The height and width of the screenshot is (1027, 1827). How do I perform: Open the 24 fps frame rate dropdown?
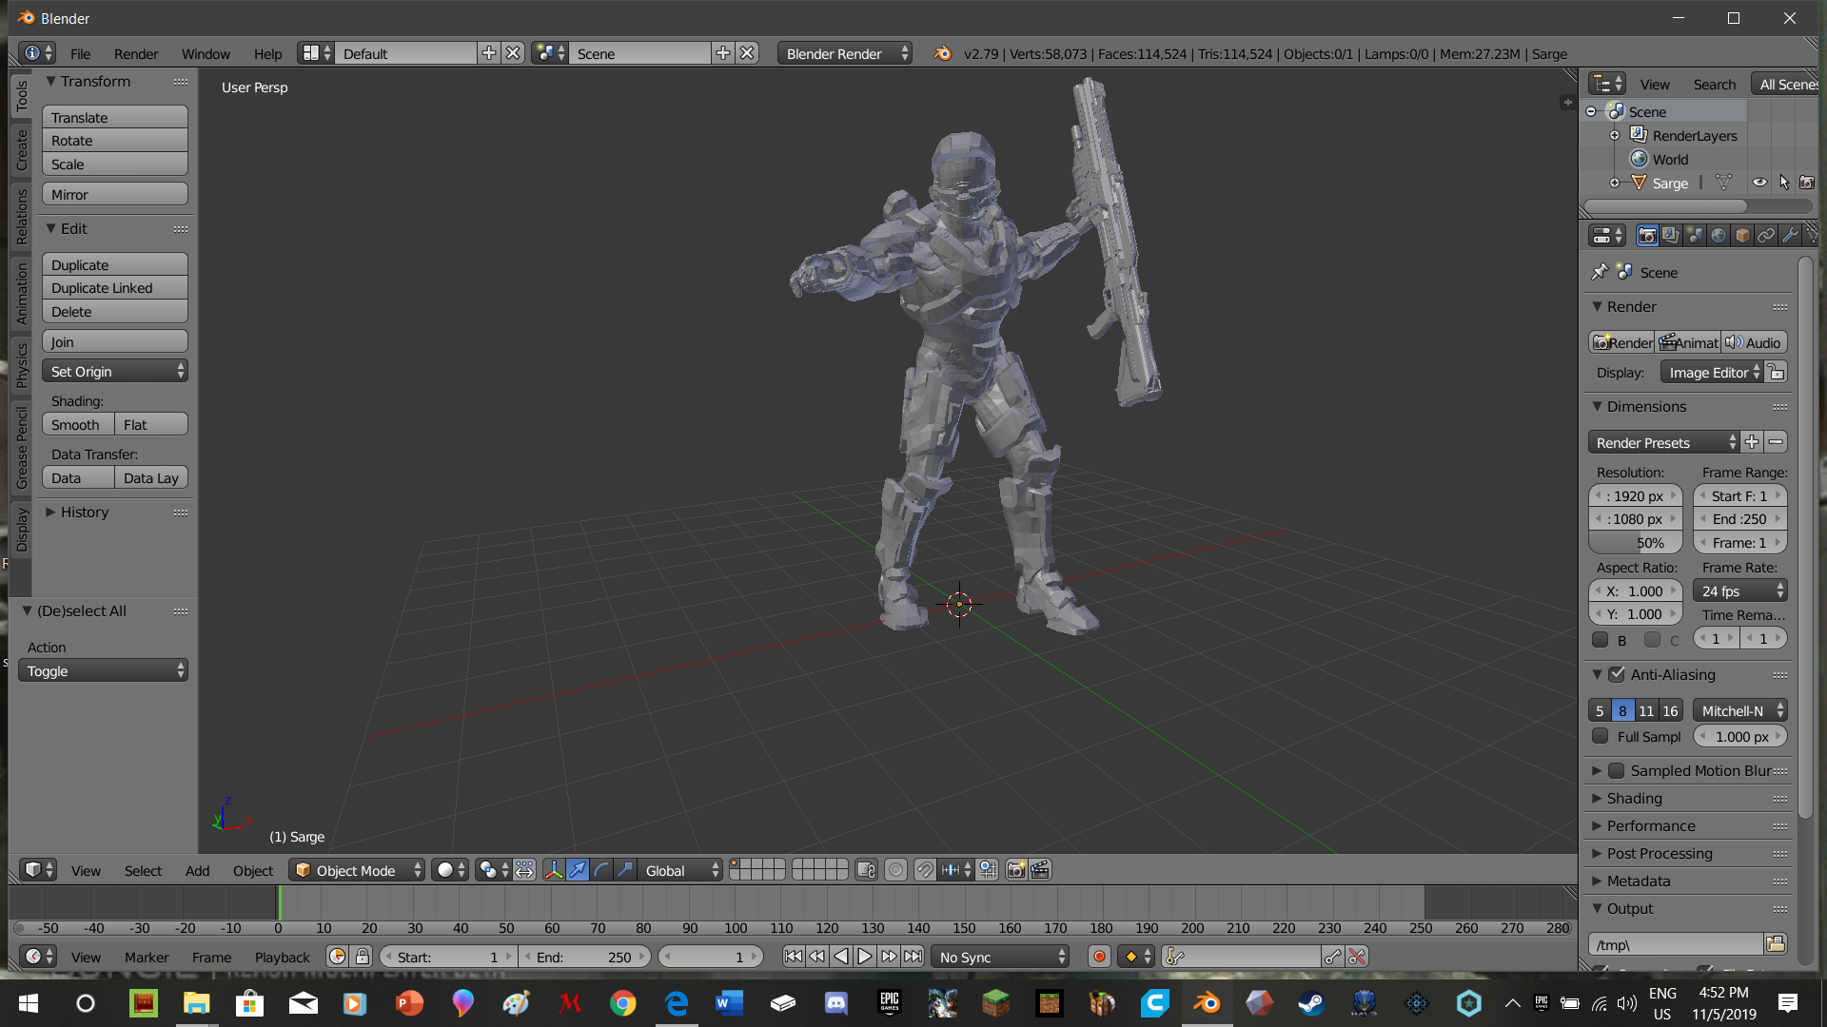[x=1740, y=591]
